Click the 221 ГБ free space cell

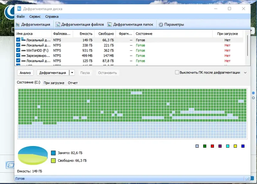[x=109, y=45]
